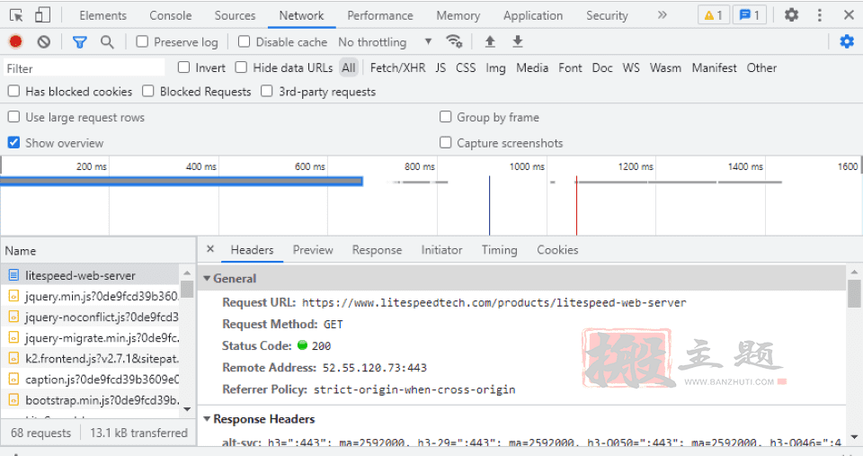This screenshot has height=456, width=863.
Task: Check 3rd-party requests option
Action: [266, 91]
